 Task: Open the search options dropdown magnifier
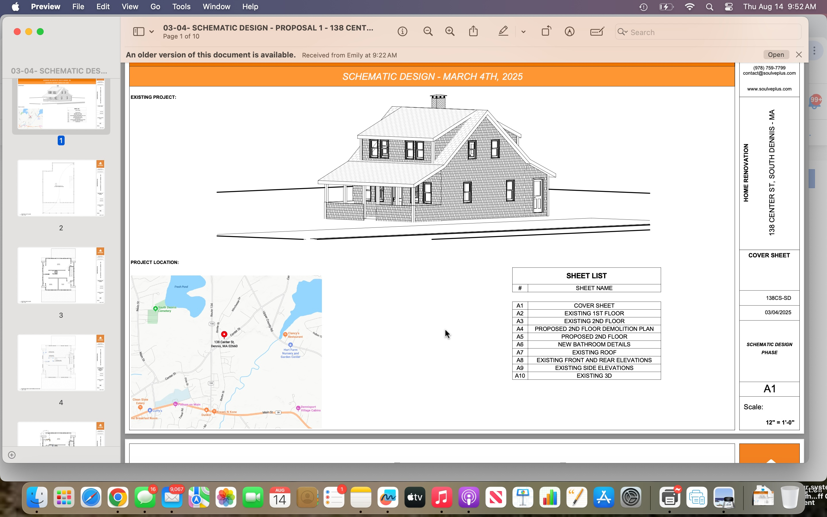(x=622, y=32)
